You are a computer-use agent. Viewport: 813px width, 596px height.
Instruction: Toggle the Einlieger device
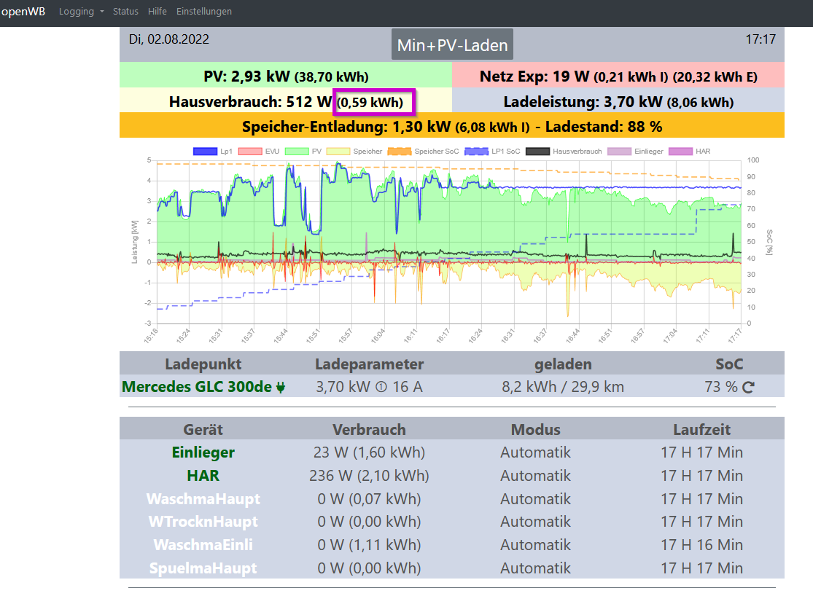coord(203,452)
